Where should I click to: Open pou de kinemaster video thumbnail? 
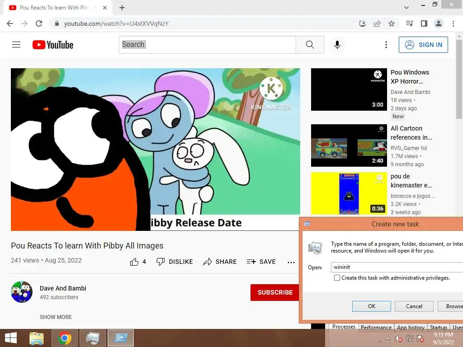point(349,193)
